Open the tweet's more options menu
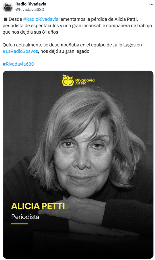Viewport: 155px width, 260px height. pos(149,4)
